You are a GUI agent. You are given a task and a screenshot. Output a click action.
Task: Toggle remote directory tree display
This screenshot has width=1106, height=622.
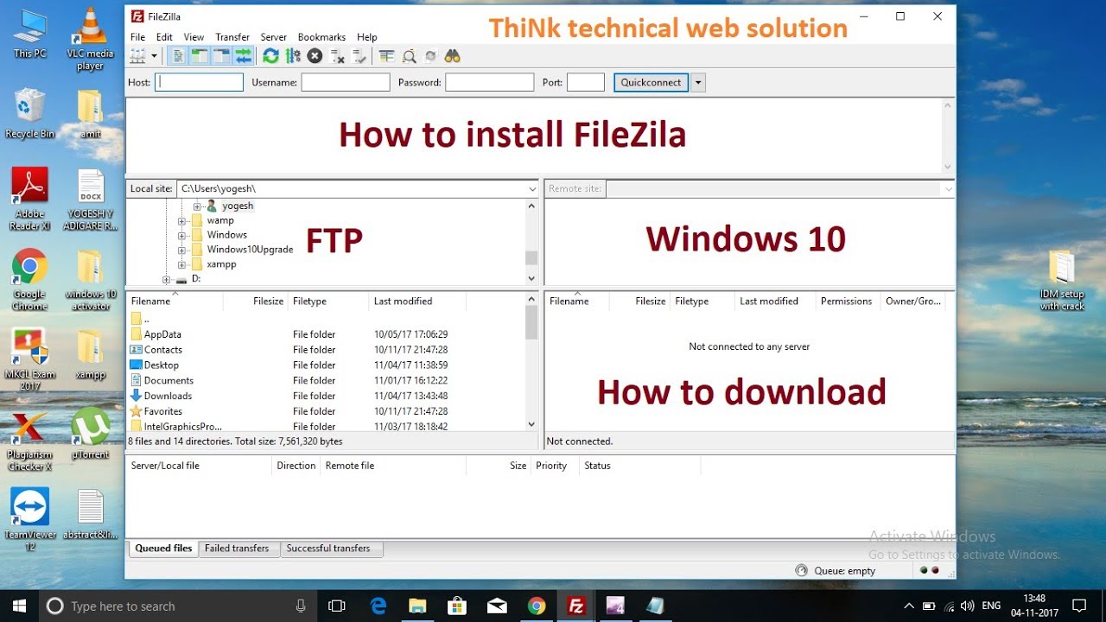pyautogui.click(x=221, y=56)
